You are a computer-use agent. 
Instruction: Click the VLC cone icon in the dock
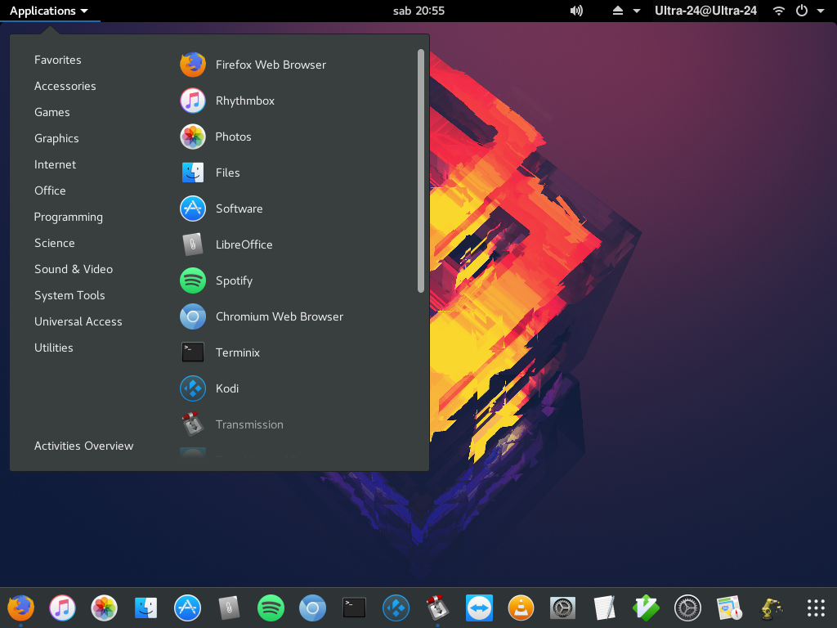pos(521,608)
